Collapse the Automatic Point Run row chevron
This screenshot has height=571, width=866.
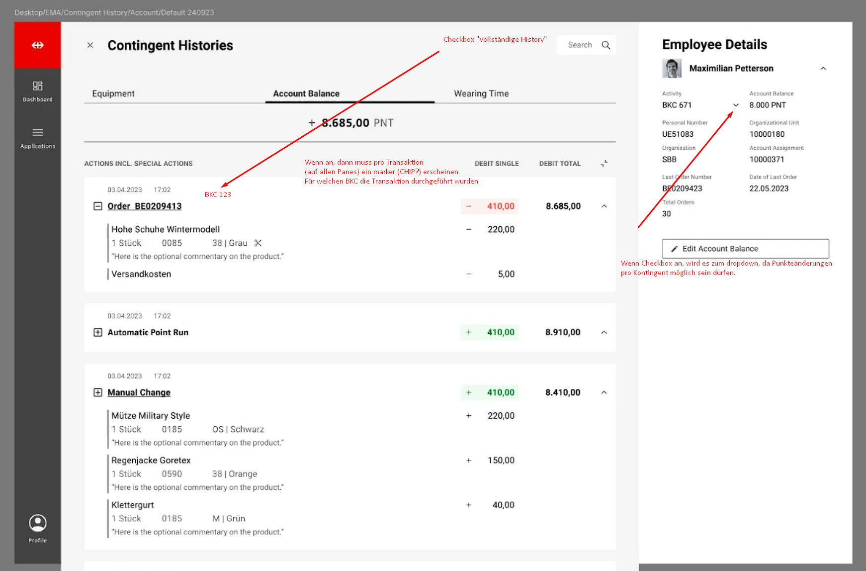click(604, 332)
